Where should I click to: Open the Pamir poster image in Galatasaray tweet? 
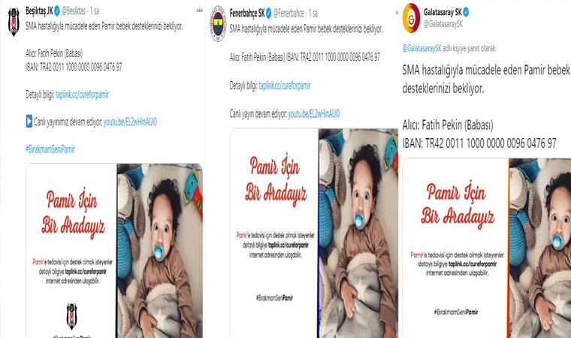tap(487, 248)
